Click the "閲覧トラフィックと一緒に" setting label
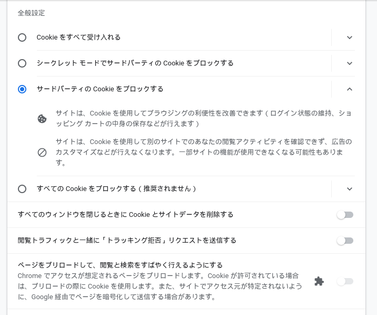The image size is (377, 315). pyautogui.click(x=127, y=241)
